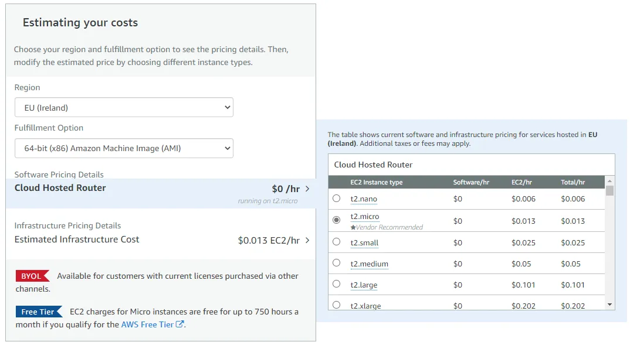Click the Vendor Recommended star icon
This screenshot has height=342, width=630.
click(353, 227)
